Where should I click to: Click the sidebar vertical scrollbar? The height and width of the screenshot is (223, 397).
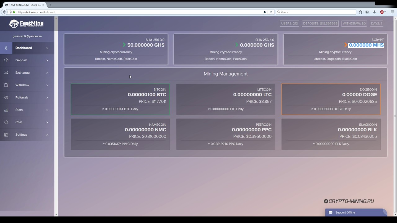click(x=56, y=116)
